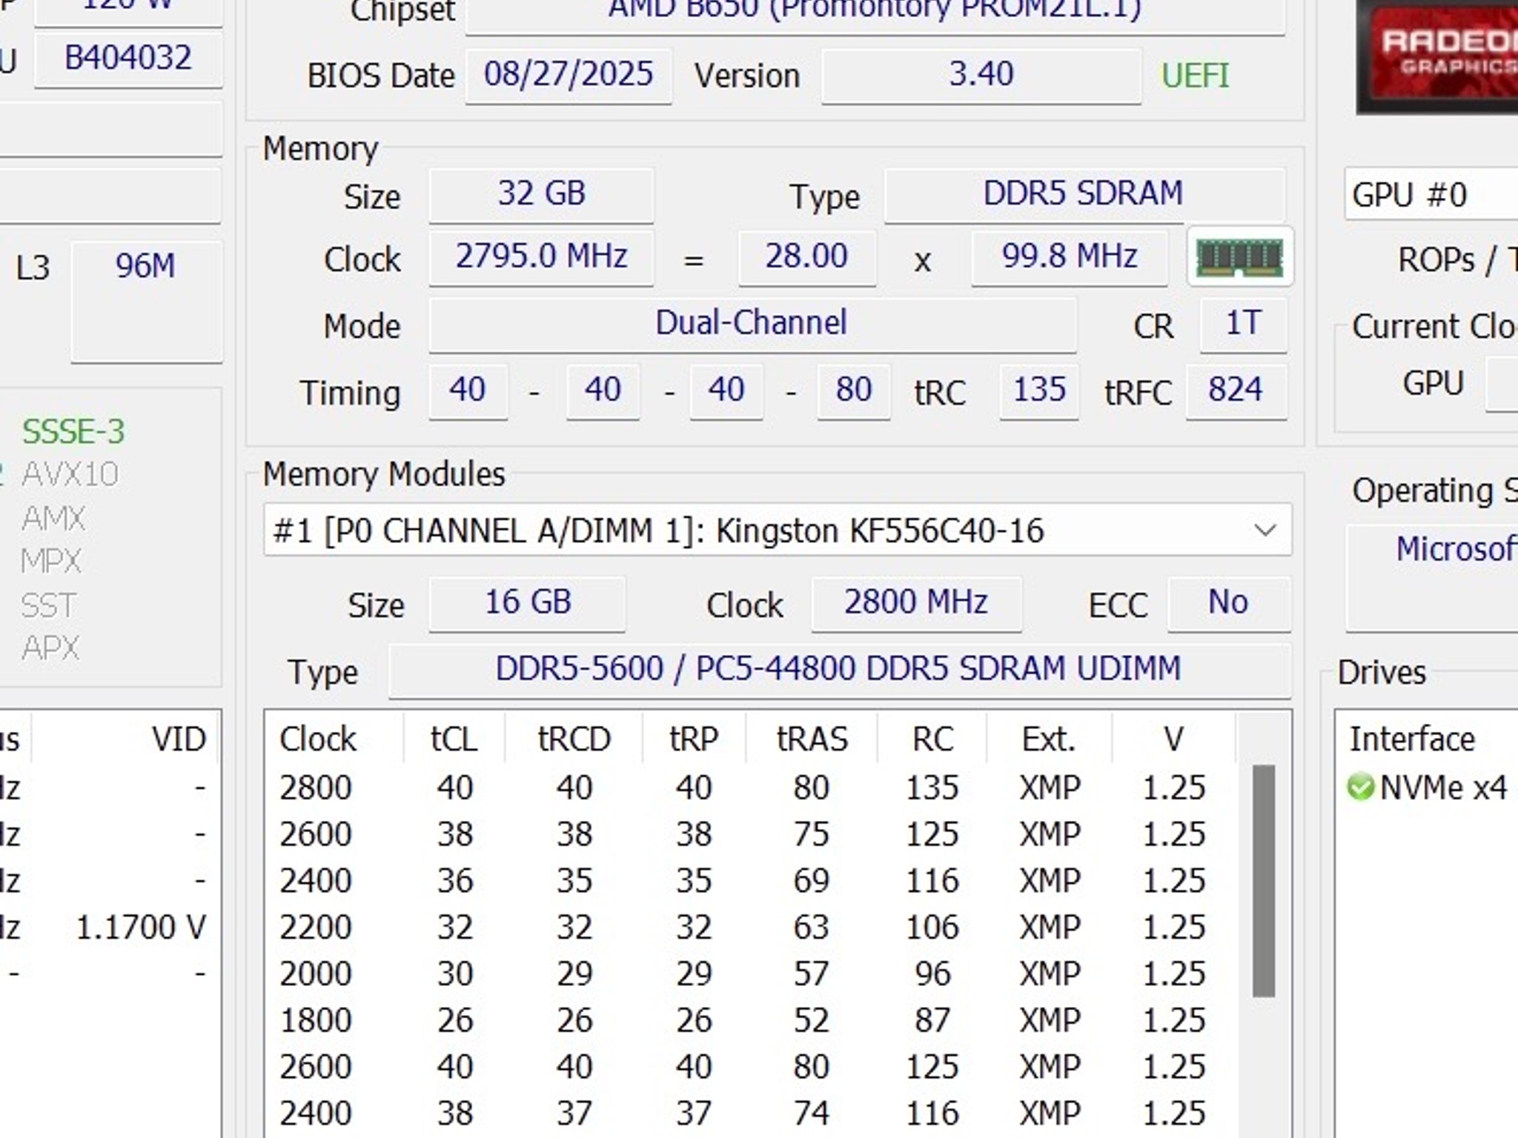The height and width of the screenshot is (1138, 1518).
Task: Click the SPD timings table scrollbar
Action: click(1264, 882)
